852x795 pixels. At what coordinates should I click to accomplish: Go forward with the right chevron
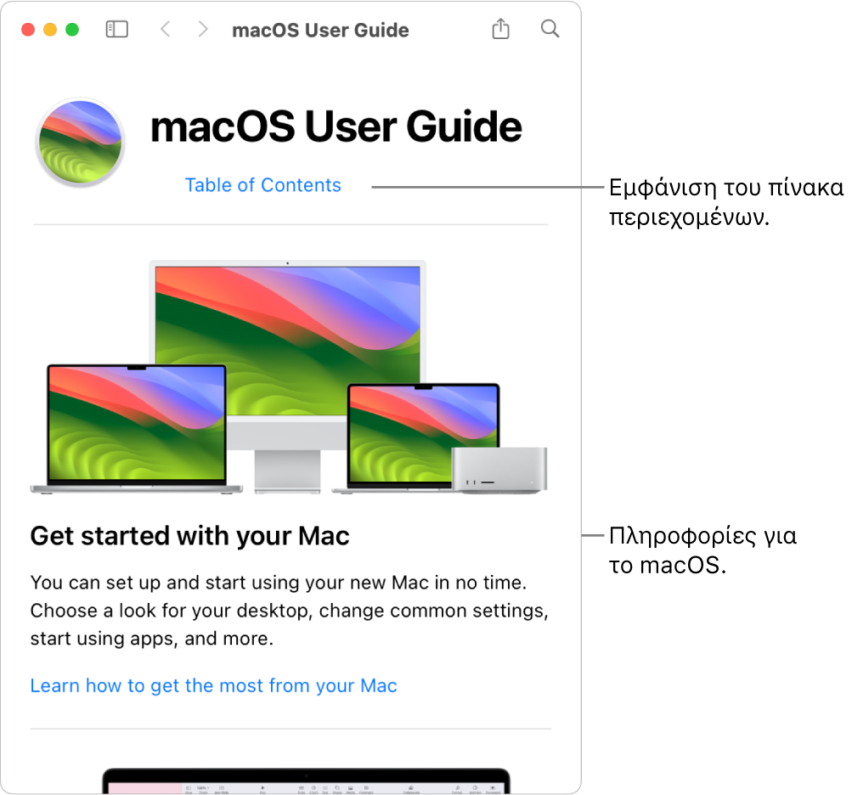point(203,30)
